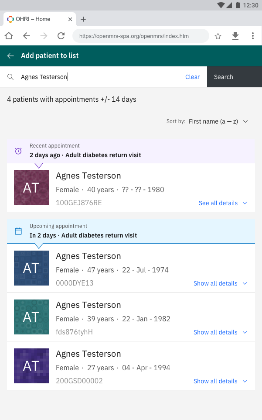Open a new tab with the plus icon
The width and height of the screenshot is (262, 420).
83,19
